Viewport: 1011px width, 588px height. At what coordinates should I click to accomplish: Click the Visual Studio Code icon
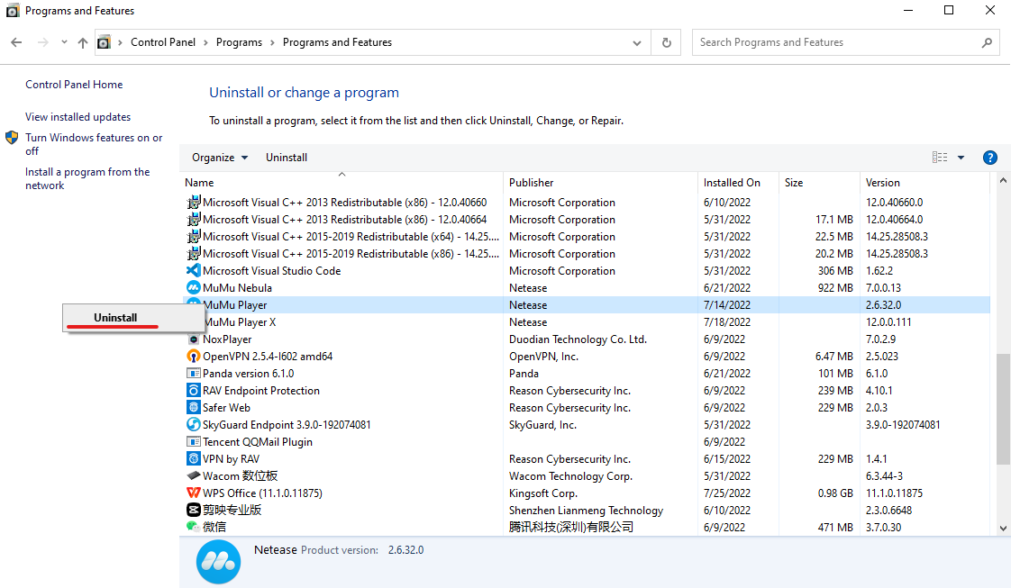(x=193, y=270)
